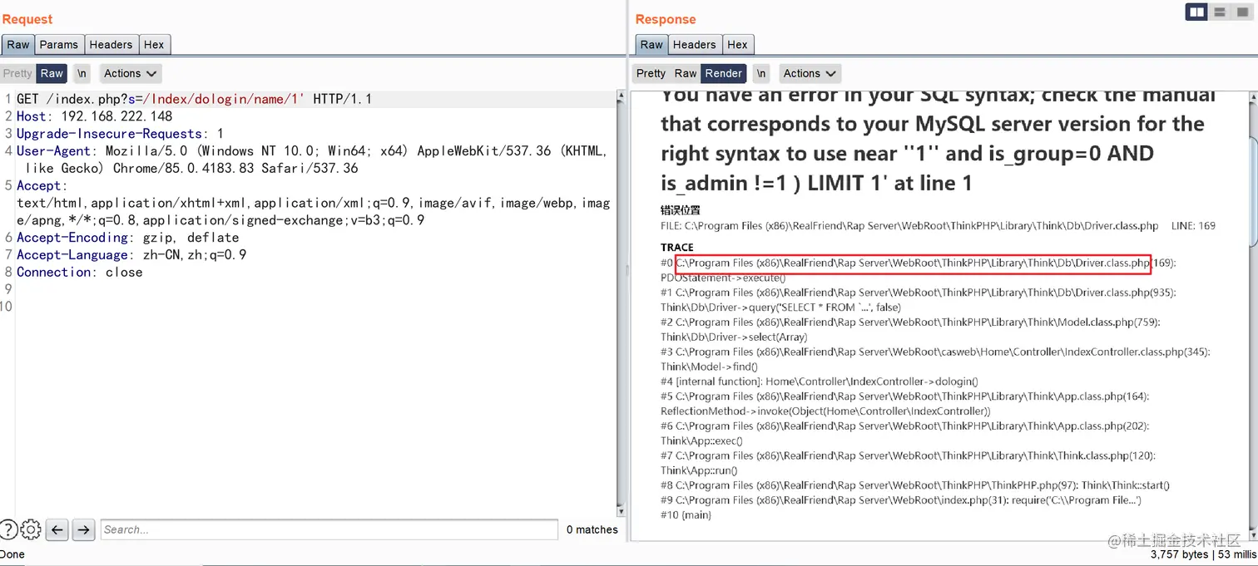Switch Response view to Pretty

click(651, 73)
